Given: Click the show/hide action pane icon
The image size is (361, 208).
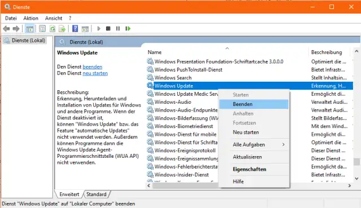Looking at the screenshot, I should (85, 29).
